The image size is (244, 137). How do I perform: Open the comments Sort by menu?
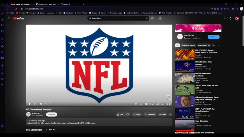pyautogui.click(x=50, y=130)
